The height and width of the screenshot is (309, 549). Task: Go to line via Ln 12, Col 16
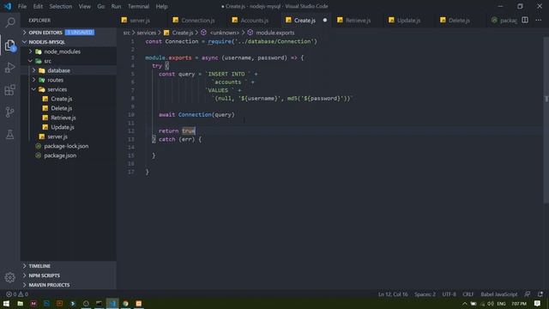pyautogui.click(x=393, y=294)
